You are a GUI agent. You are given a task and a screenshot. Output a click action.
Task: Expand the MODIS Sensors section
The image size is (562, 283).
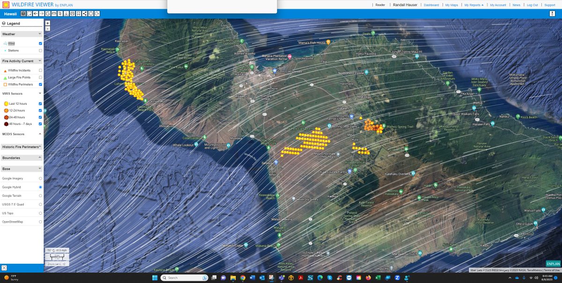40,134
